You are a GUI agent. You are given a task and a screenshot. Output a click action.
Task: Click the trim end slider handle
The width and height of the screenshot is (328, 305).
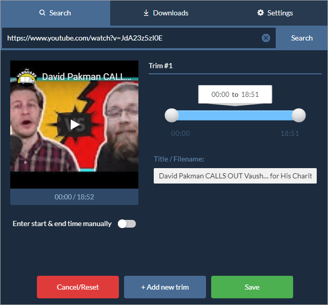coord(298,115)
